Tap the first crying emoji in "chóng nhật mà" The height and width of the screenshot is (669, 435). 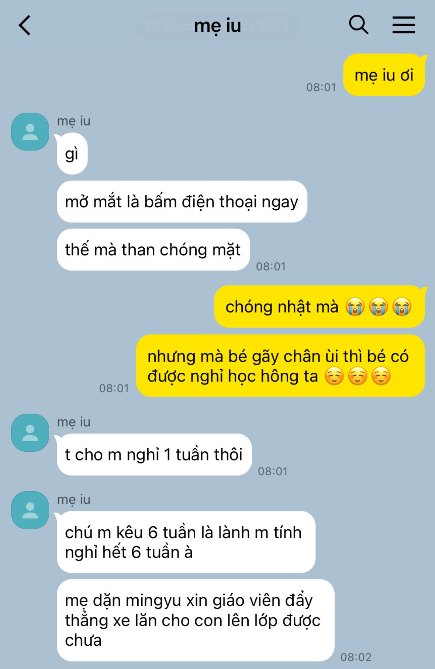coord(355,307)
